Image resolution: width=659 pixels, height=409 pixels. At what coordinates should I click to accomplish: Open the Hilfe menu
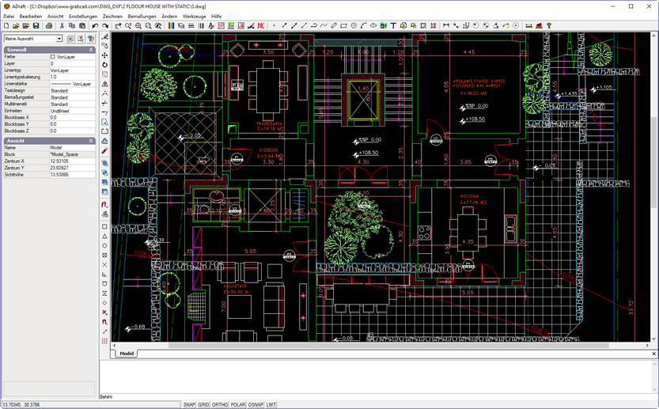(x=217, y=17)
